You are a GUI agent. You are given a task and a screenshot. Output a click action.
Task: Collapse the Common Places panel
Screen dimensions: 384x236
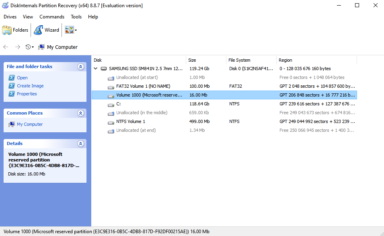pos(80,113)
